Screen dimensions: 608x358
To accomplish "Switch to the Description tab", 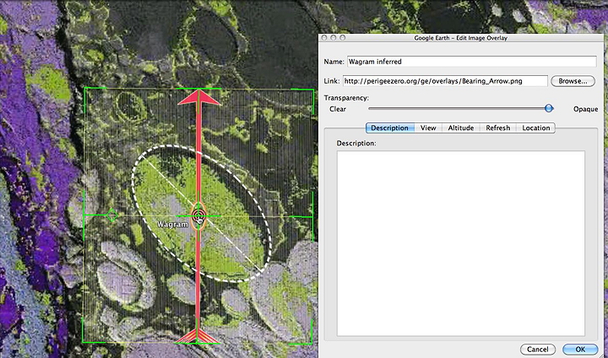I will [x=389, y=127].
